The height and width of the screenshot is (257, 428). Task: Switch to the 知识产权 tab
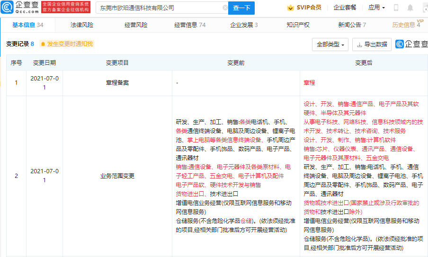click(298, 25)
